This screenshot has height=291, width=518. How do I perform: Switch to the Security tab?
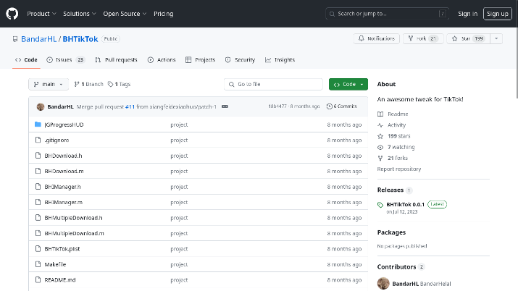(x=241, y=59)
